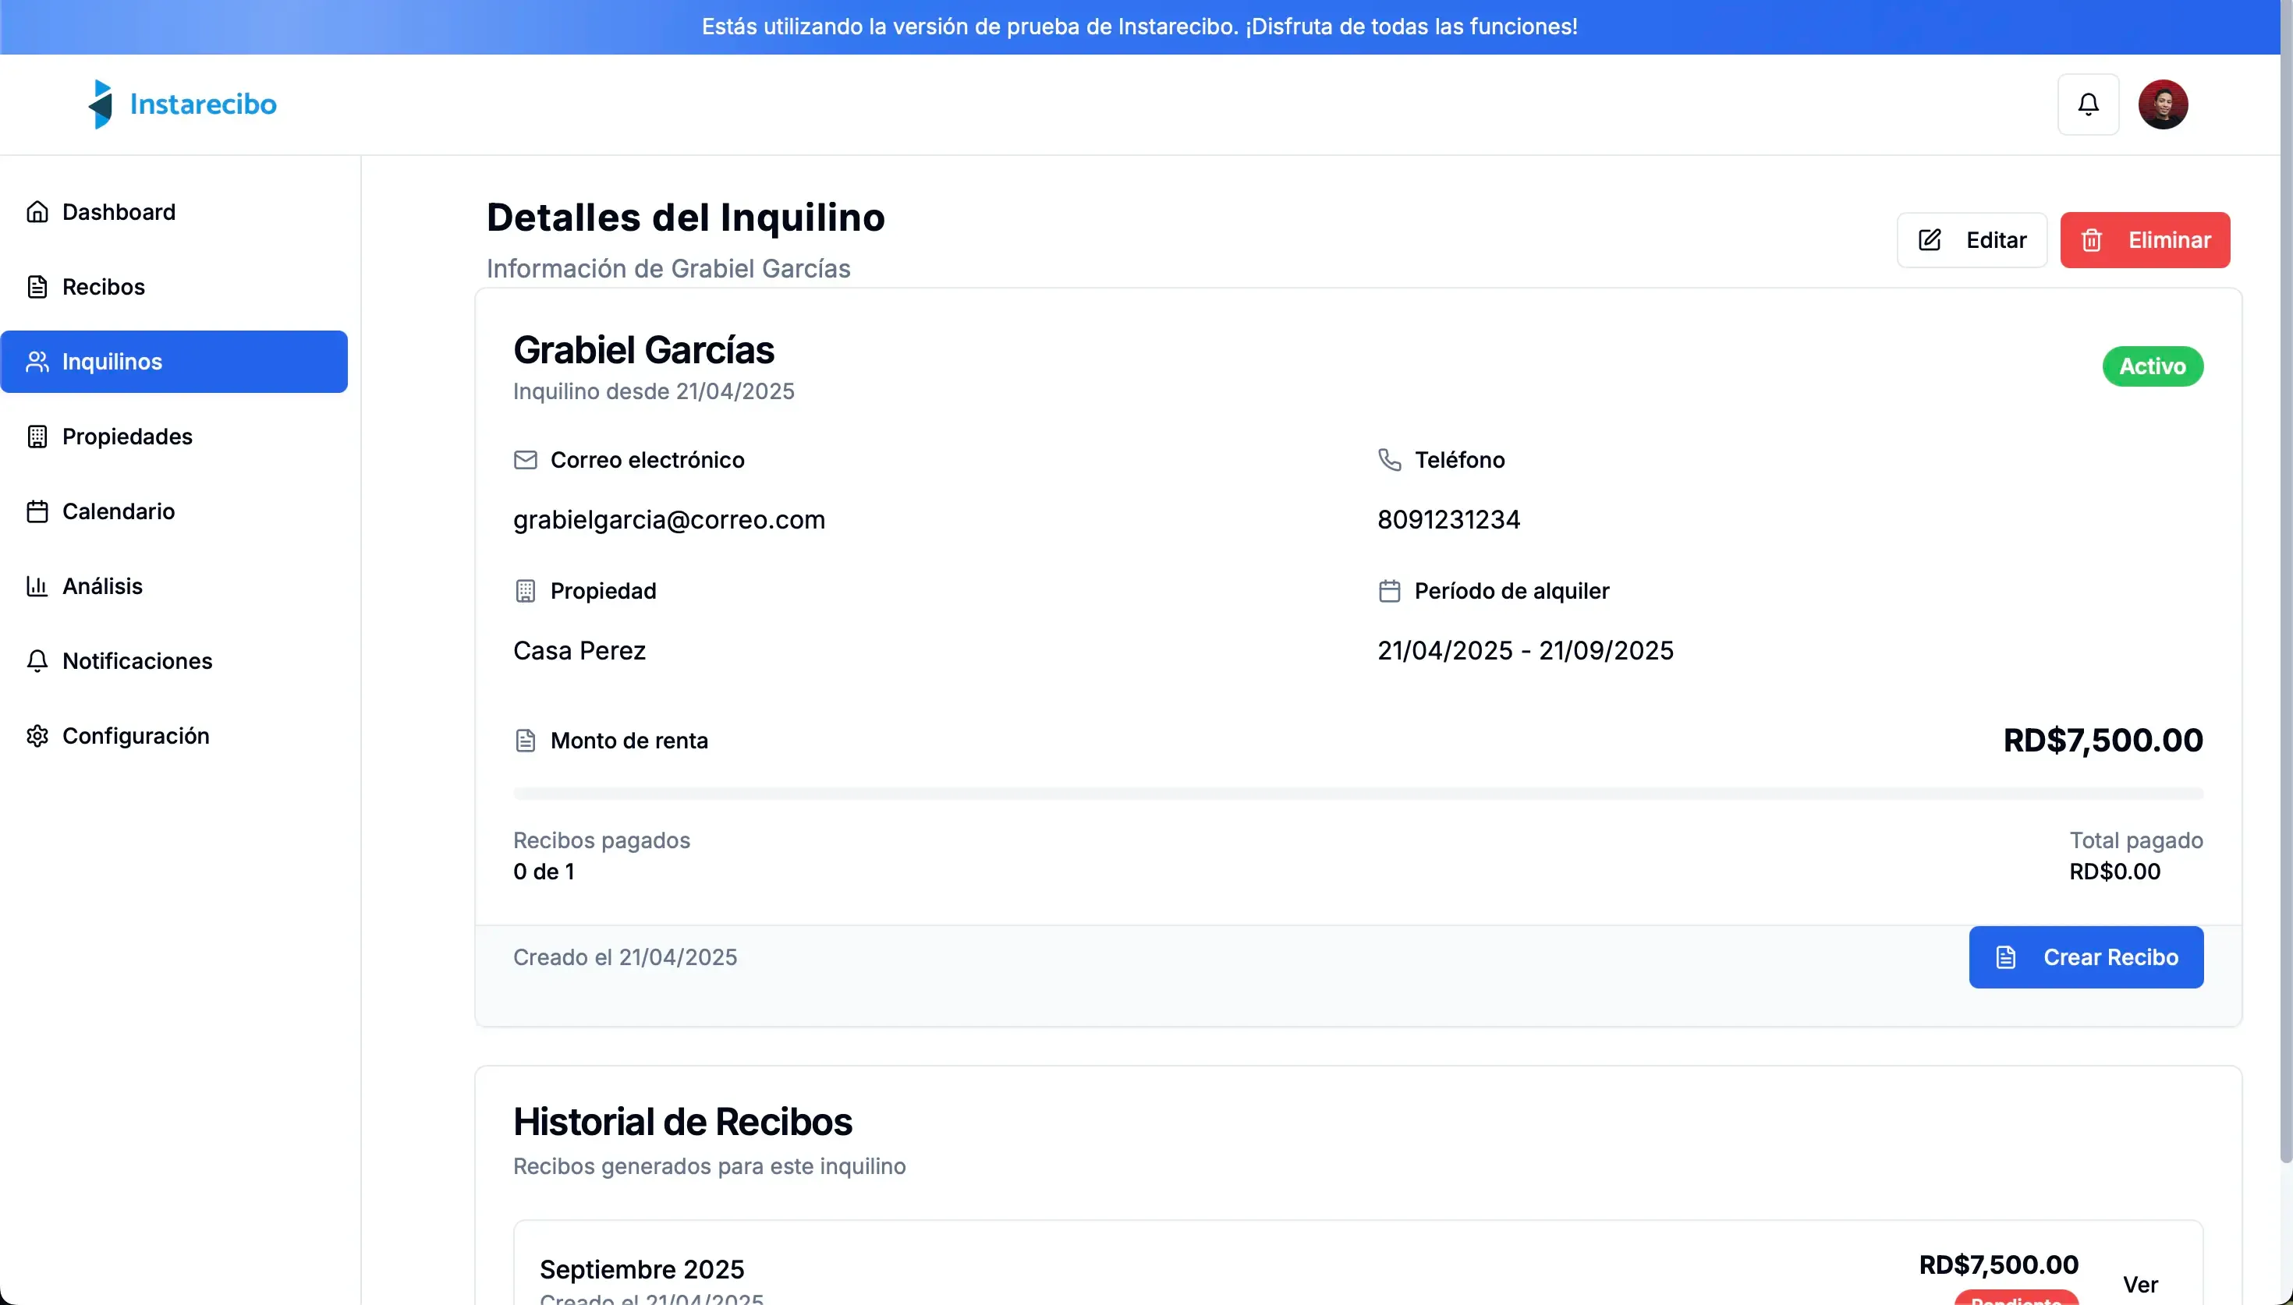The width and height of the screenshot is (2293, 1305).
Task: Click the Editar button
Action: pos(1971,239)
